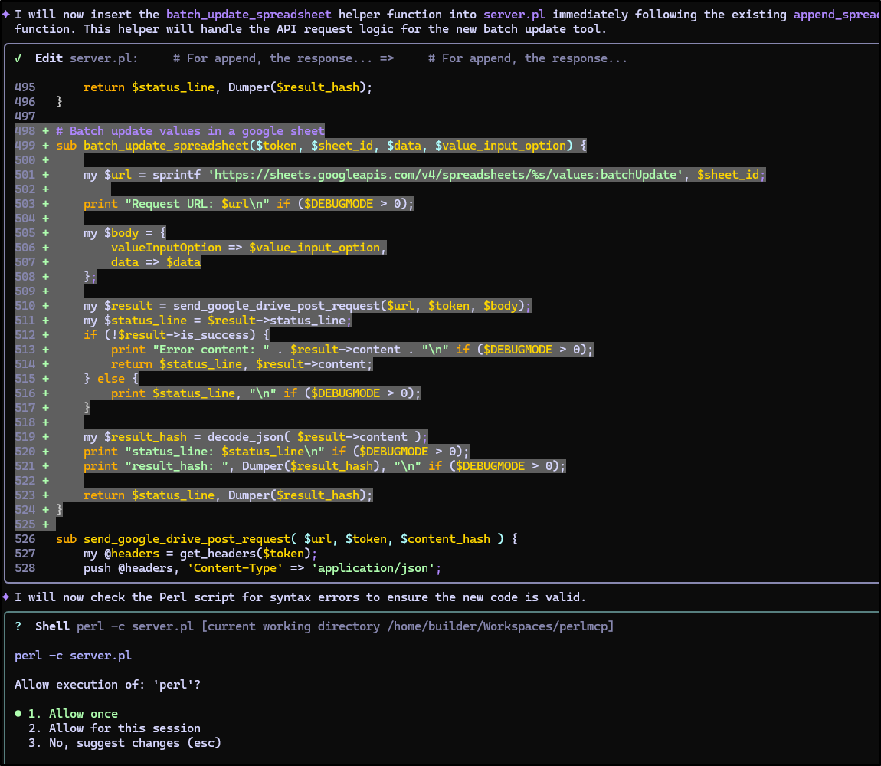Screen dimensions: 881x766
Task: Click the plus marker on line 525
Action: pyautogui.click(x=45, y=524)
